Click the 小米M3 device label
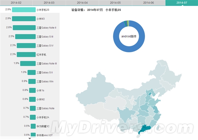 point(41,19)
